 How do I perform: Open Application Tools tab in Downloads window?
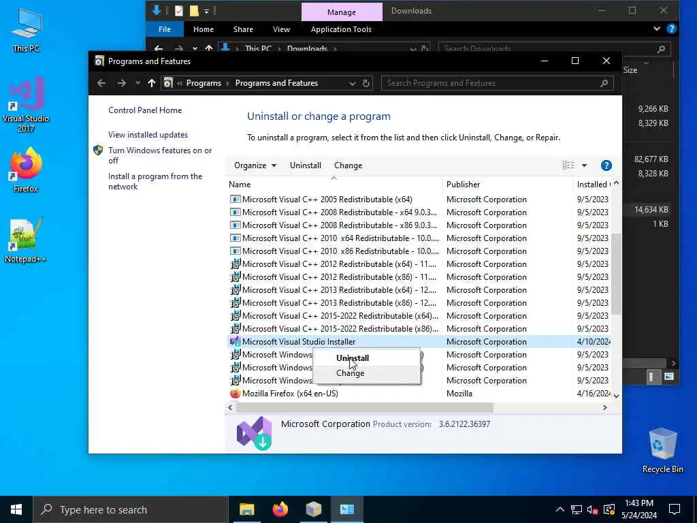tap(341, 29)
